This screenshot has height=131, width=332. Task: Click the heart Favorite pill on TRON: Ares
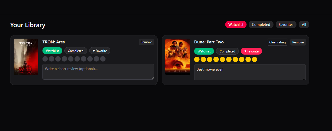[x=100, y=51]
